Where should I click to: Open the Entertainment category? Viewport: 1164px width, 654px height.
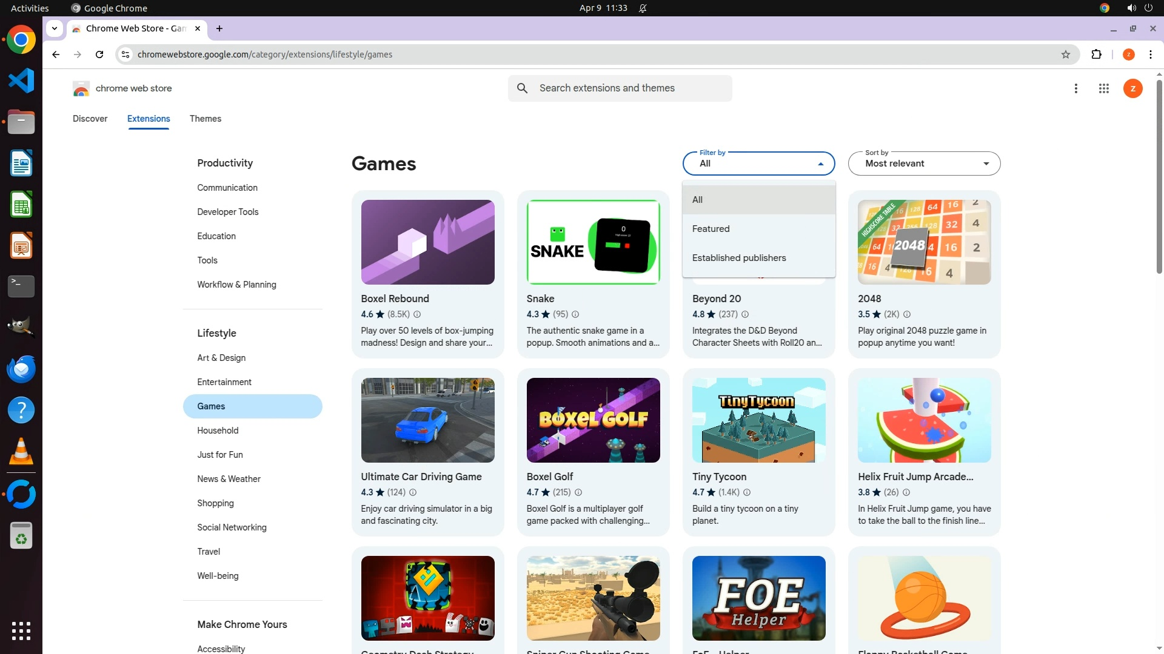click(224, 382)
